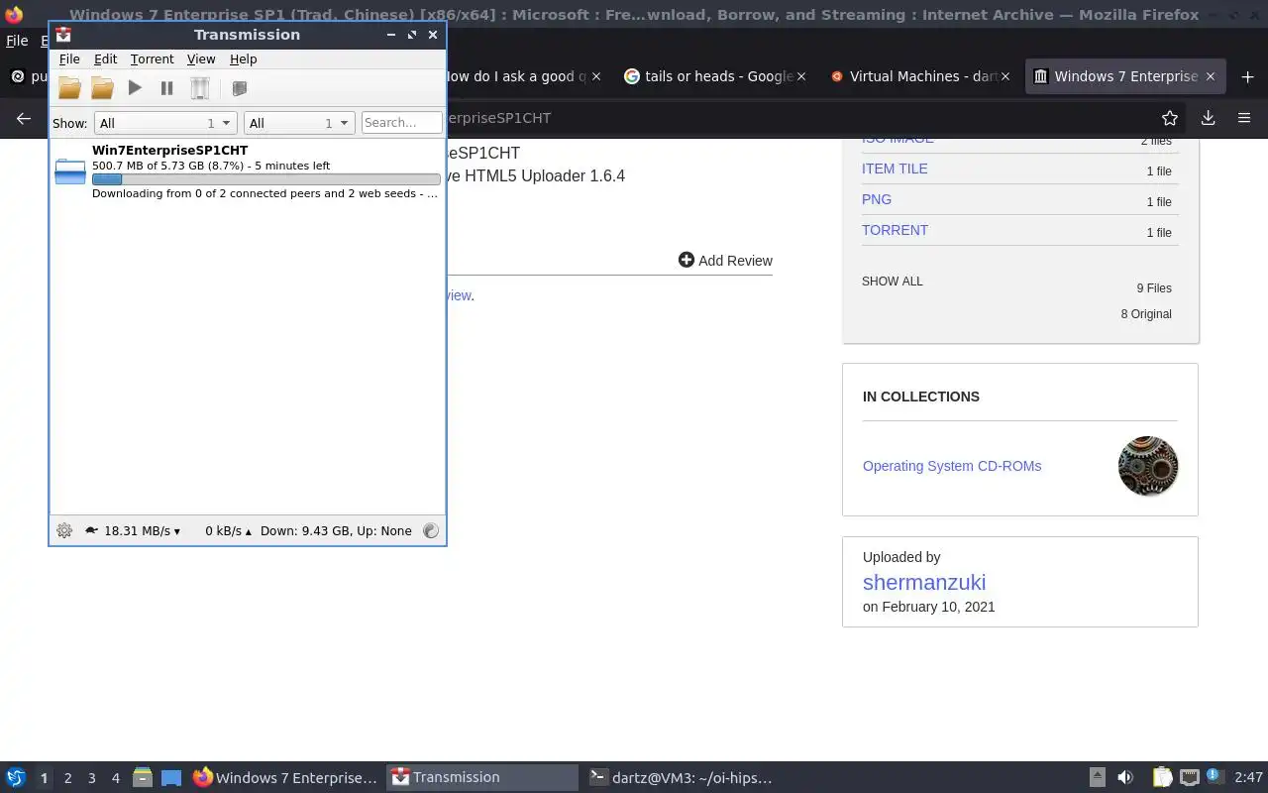Open the 18.31 MB/s download speed dropdown
The width and height of the screenshot is (1268, 793).
point(142,530)
